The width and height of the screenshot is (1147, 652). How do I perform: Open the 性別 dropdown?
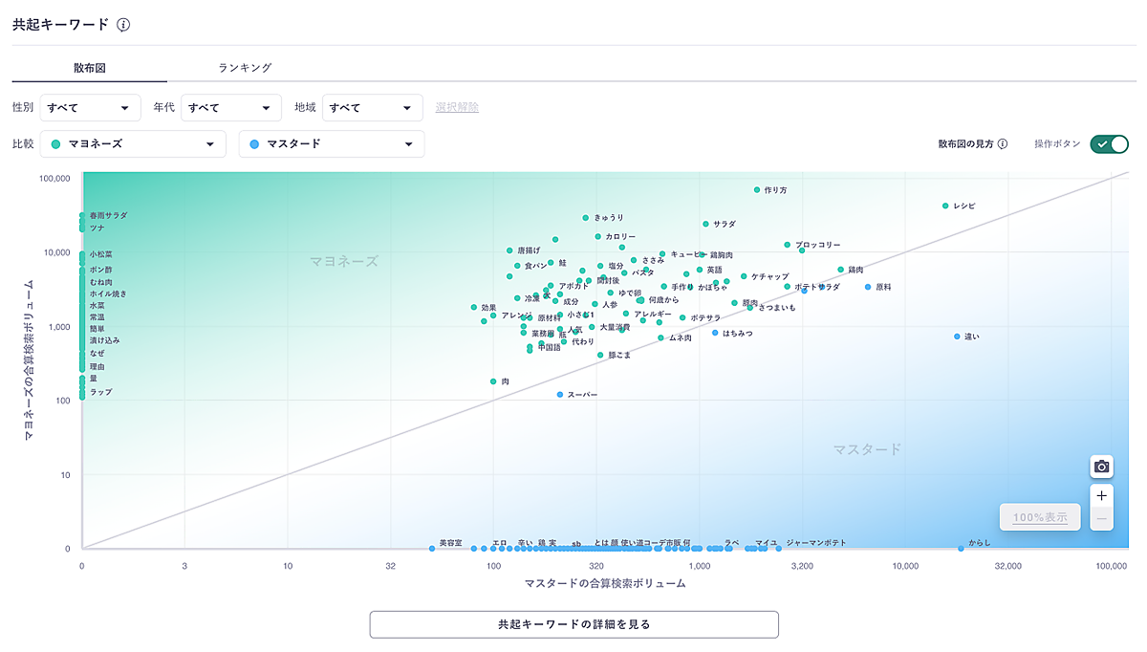pos(90,108)
